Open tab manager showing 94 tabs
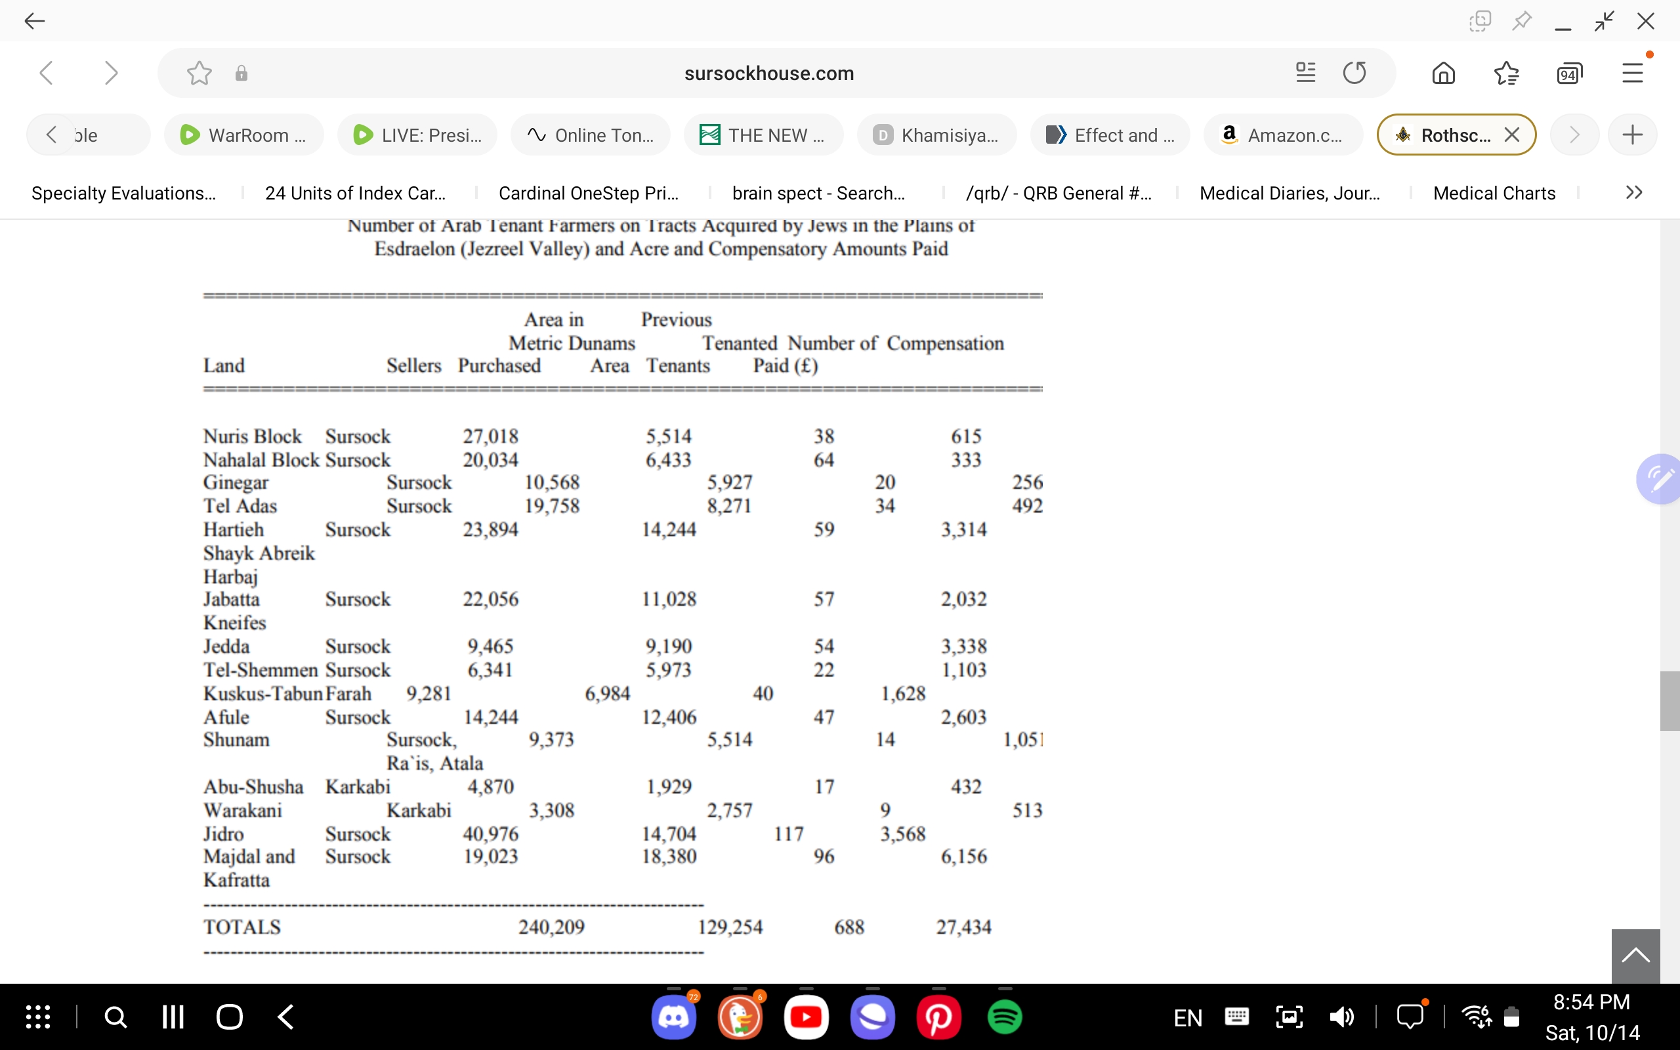The width and height of the screenshot is (1680, 1050). [x=1570, y=73]
